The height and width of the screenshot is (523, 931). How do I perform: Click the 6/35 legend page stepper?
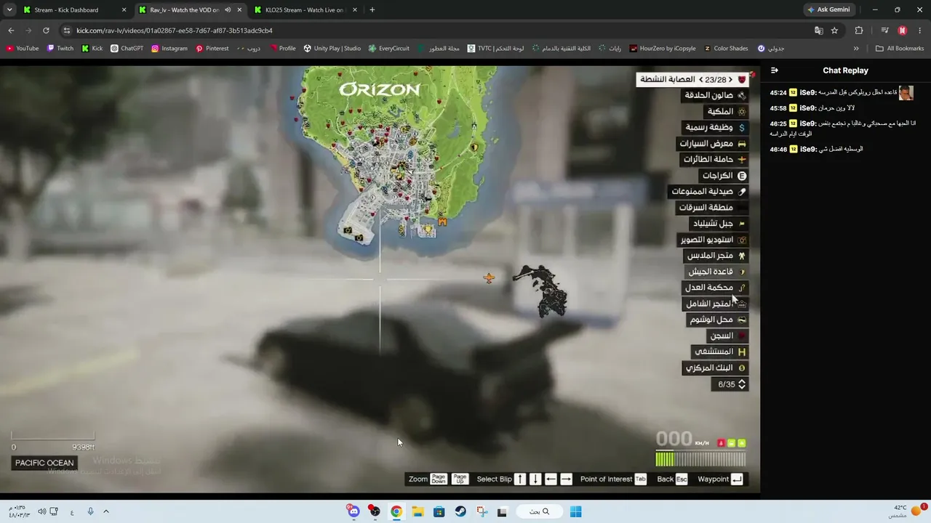[x=731, y=384]
